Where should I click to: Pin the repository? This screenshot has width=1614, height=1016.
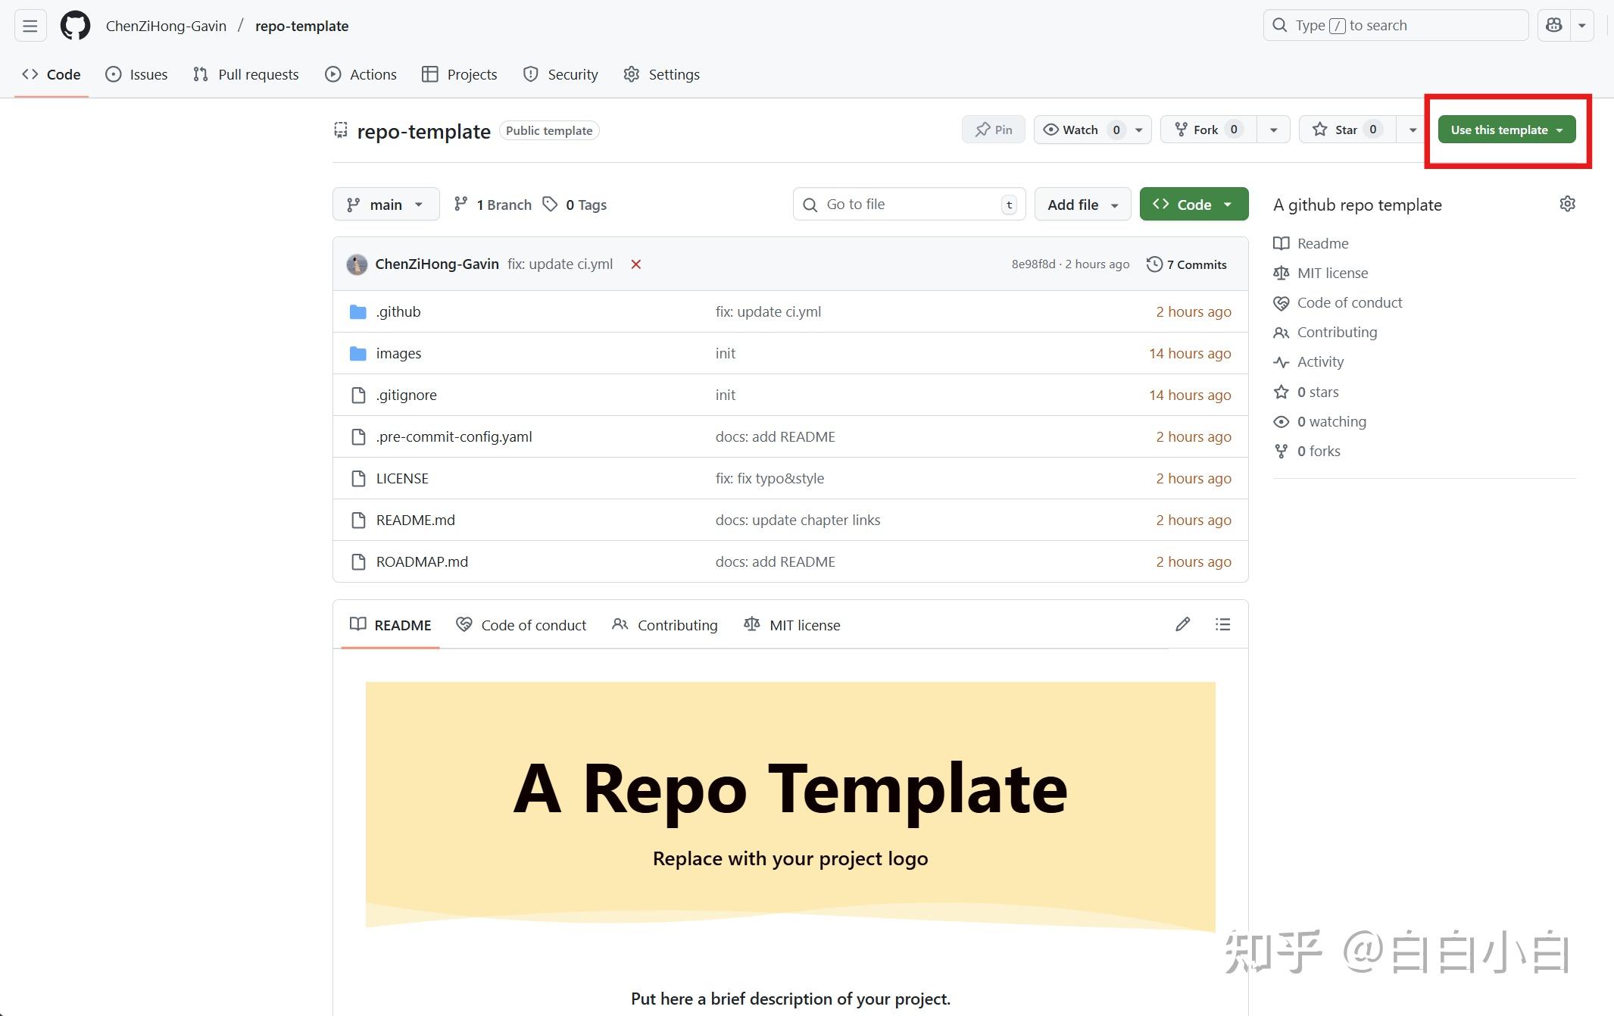993,129
